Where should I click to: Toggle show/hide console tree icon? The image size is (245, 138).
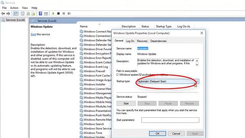click(16, 14)
